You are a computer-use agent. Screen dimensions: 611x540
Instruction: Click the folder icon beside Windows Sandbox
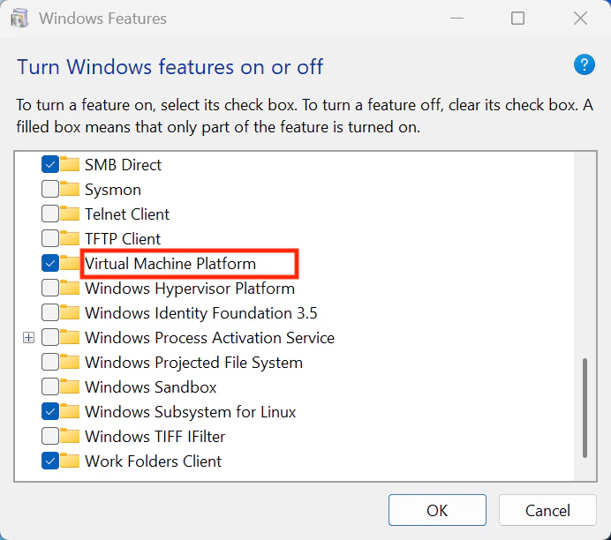point(70,386)
